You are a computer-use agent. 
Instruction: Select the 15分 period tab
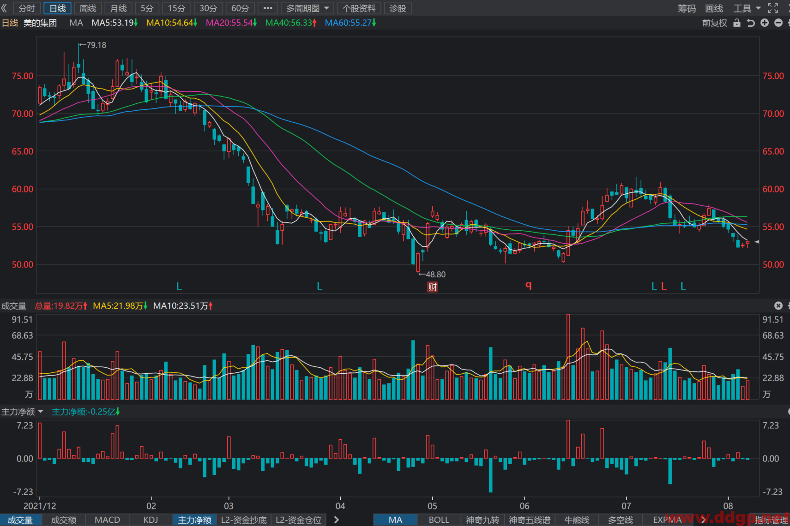pos(176,8)
